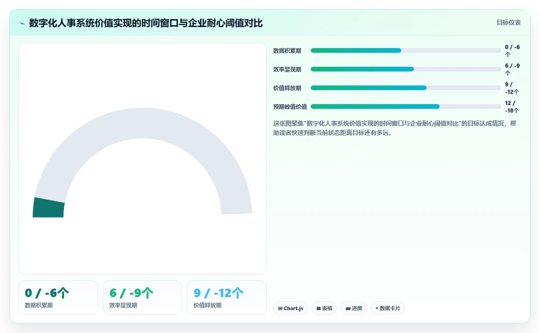Click the 表格 tag chip
540x333 pixels.
tap(324, 308)
